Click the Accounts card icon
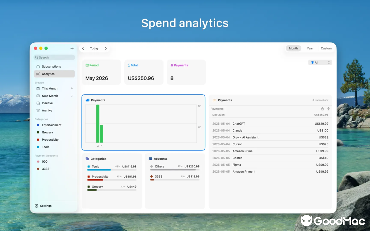Screen dimensions: 370x231 pyautogui.click(x=151, y=159)
